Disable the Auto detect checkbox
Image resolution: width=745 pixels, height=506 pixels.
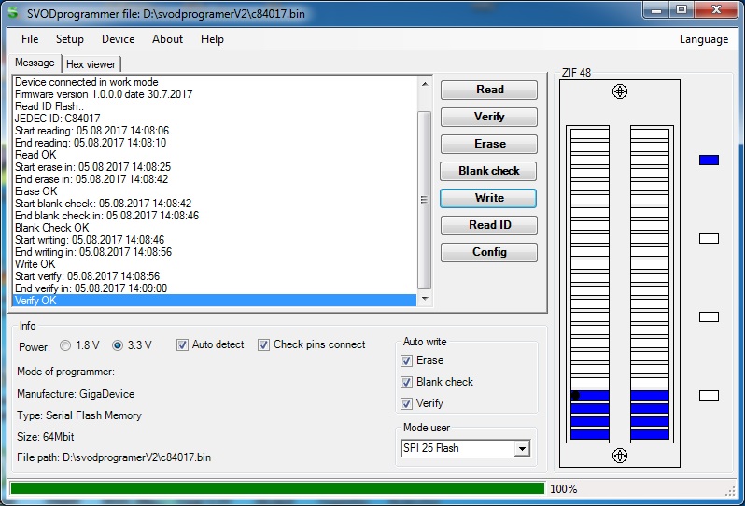[x=182, y=345]
